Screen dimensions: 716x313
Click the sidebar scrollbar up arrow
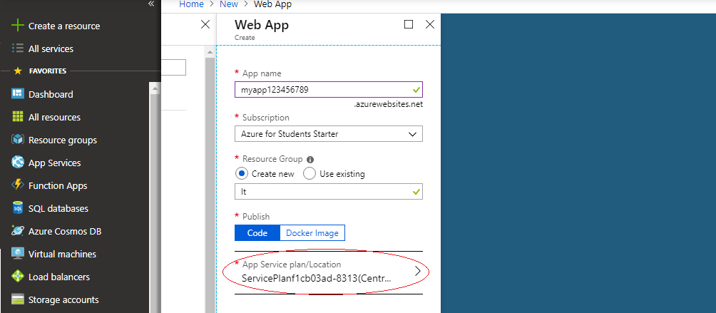pyautogui.click(x=155, y=88)
